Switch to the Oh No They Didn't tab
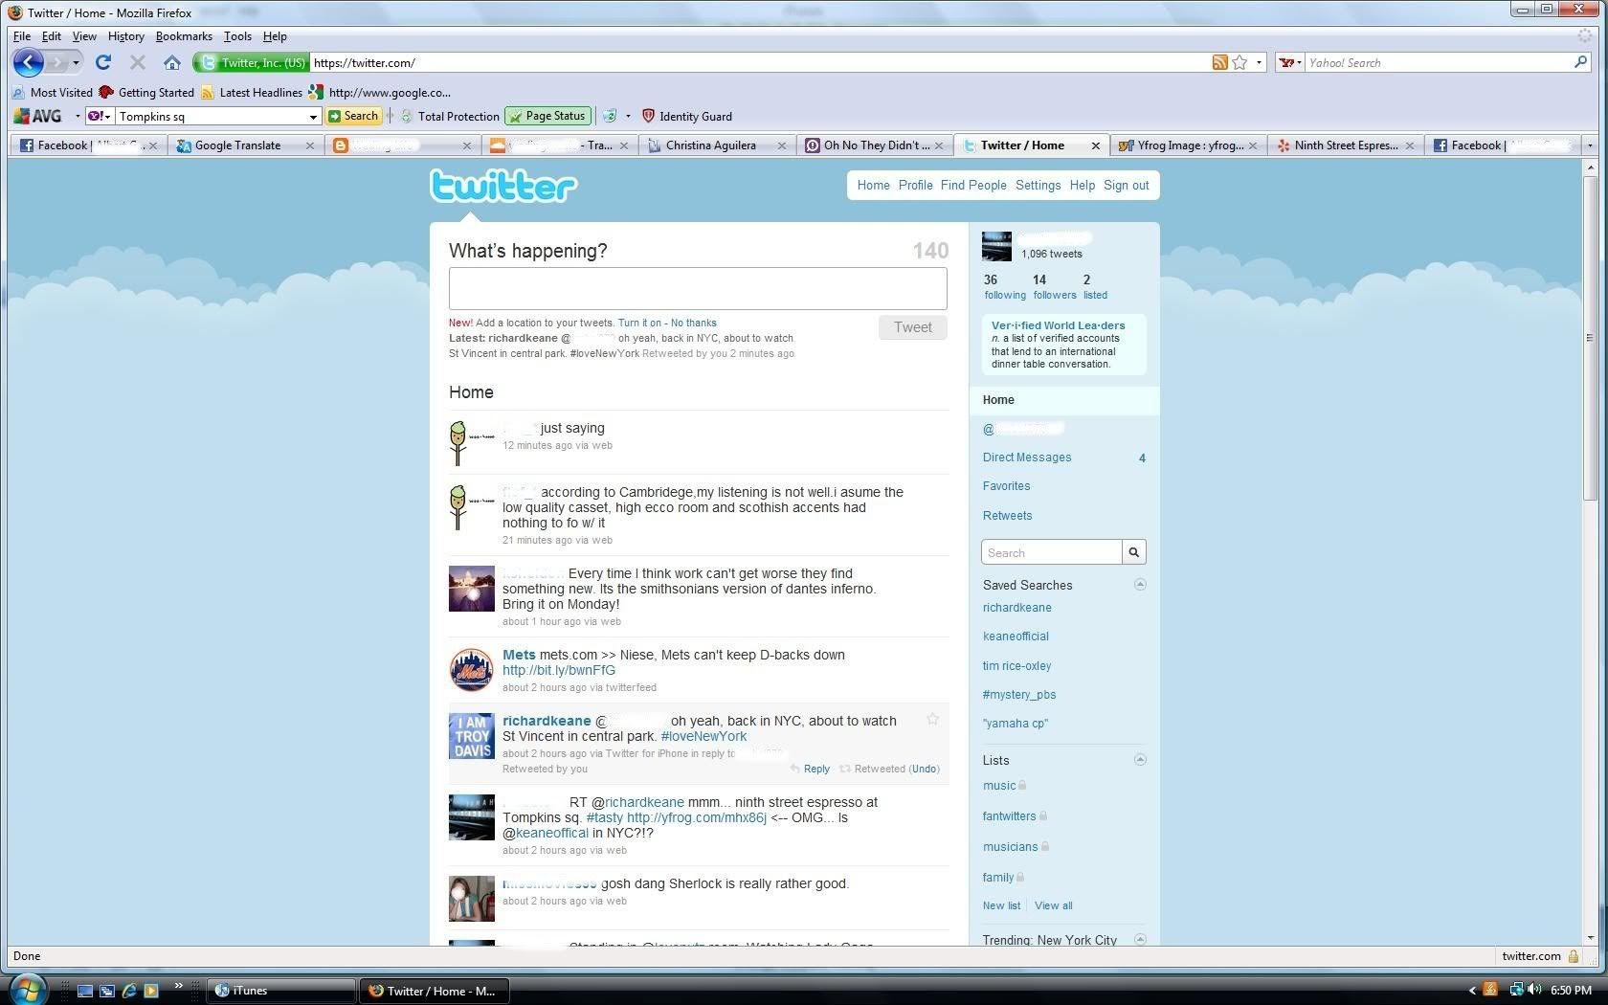 (874, 145)
